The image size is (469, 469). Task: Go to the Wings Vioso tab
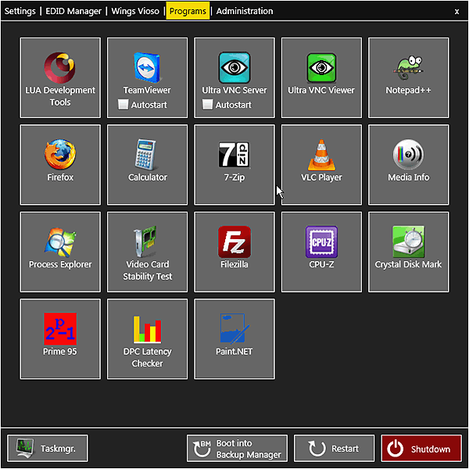pyautogui.click(x=135, y=11)
